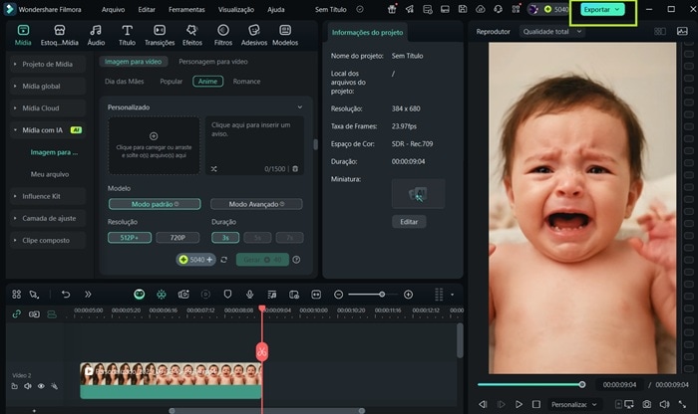Click the headset support icon

[x=499, y=9]
